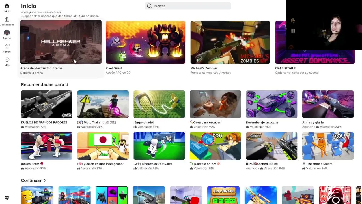Click 'DUELOS DE FRANCOTIRADORES' title text
Screen dimensions: 362x204
(44, 122)
